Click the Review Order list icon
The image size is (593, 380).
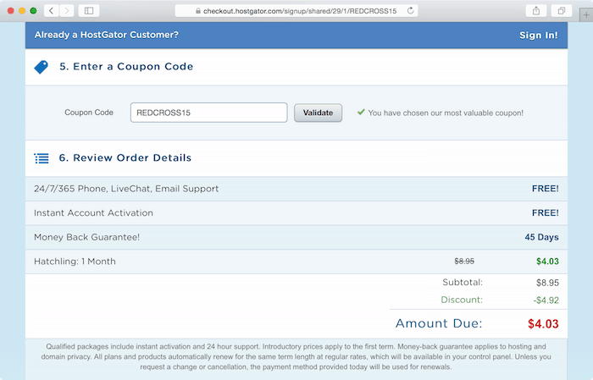[x=42, y=158]
